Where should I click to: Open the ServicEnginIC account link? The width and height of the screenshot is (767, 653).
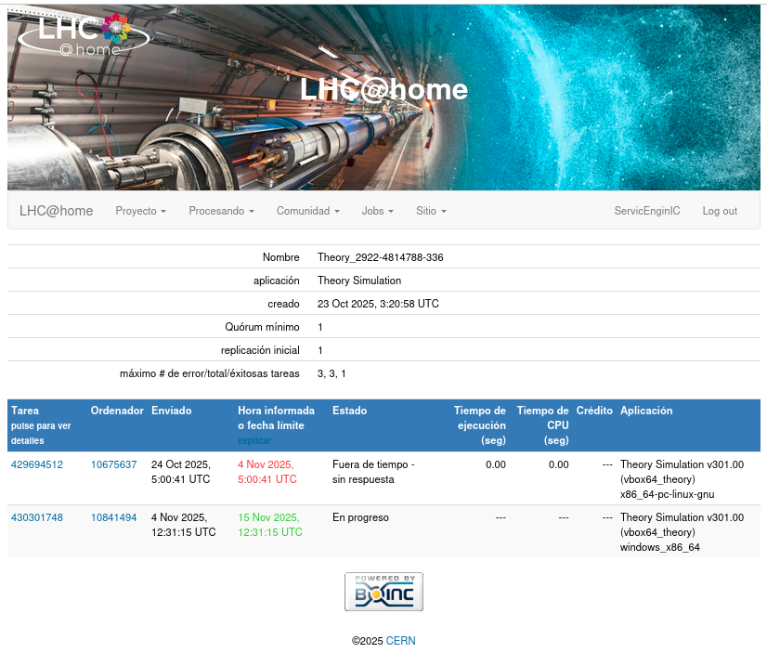[x=647, y=211]
